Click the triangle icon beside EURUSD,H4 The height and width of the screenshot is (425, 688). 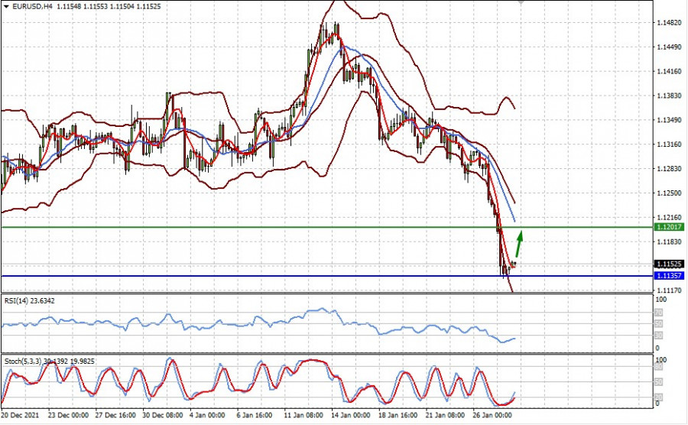(6, 5)
